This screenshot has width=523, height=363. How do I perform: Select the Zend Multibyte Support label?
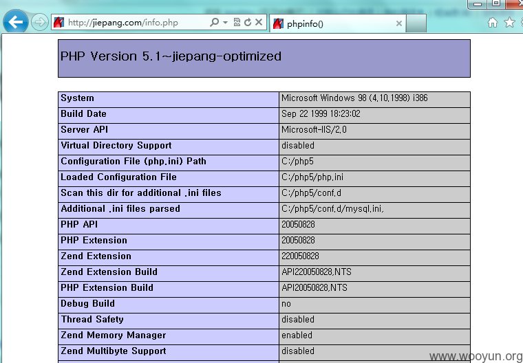[x=114, y=351]
